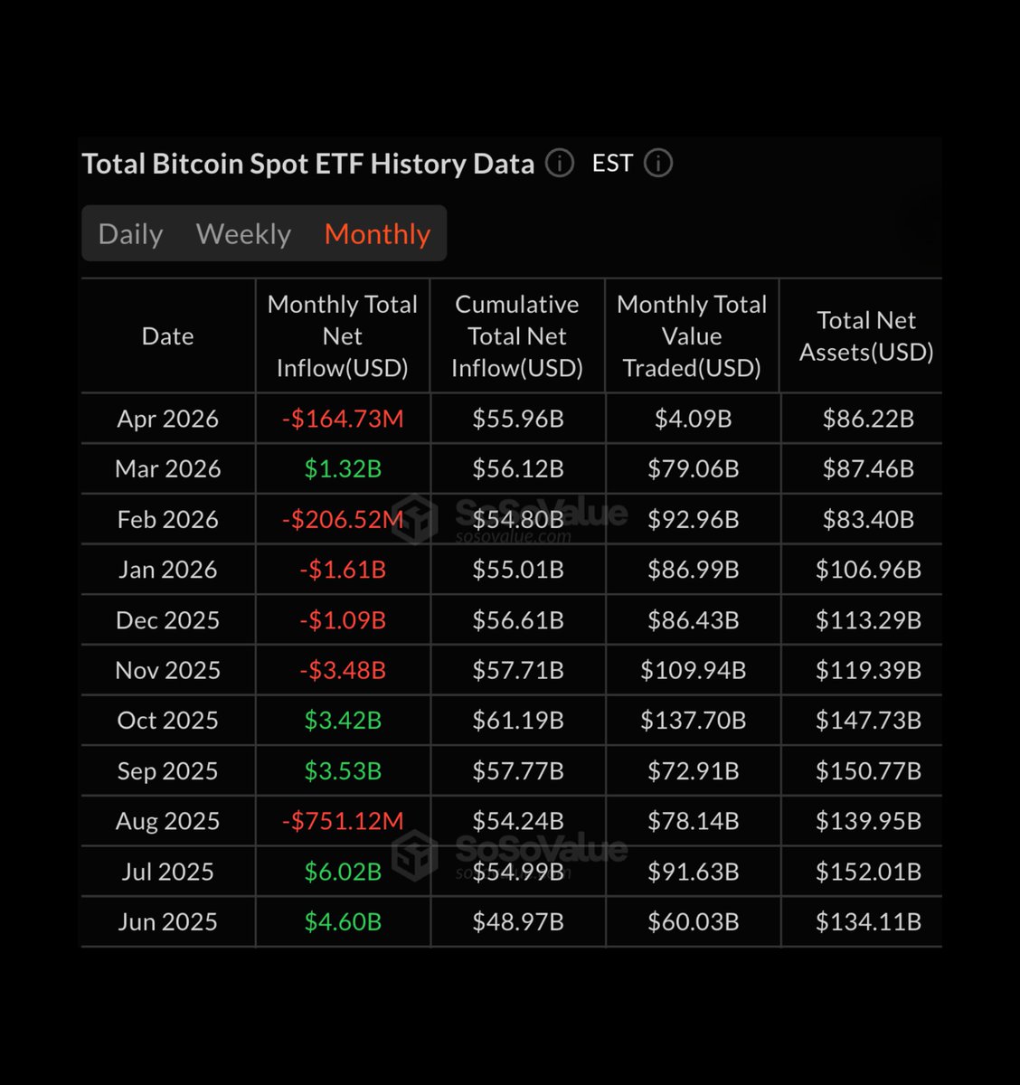This screenshot has width=1020, height=1085.
Task: Select the Jun 2025 date cell
Action: click(168, 921)
